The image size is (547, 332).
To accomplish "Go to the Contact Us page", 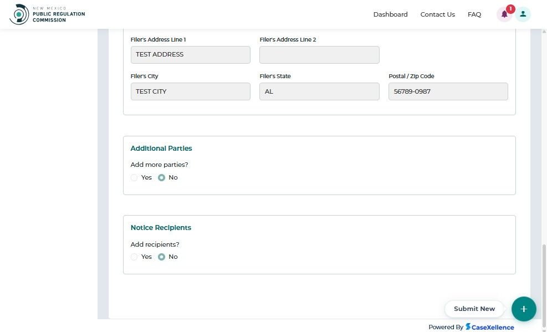I will [x=437, y=14].
